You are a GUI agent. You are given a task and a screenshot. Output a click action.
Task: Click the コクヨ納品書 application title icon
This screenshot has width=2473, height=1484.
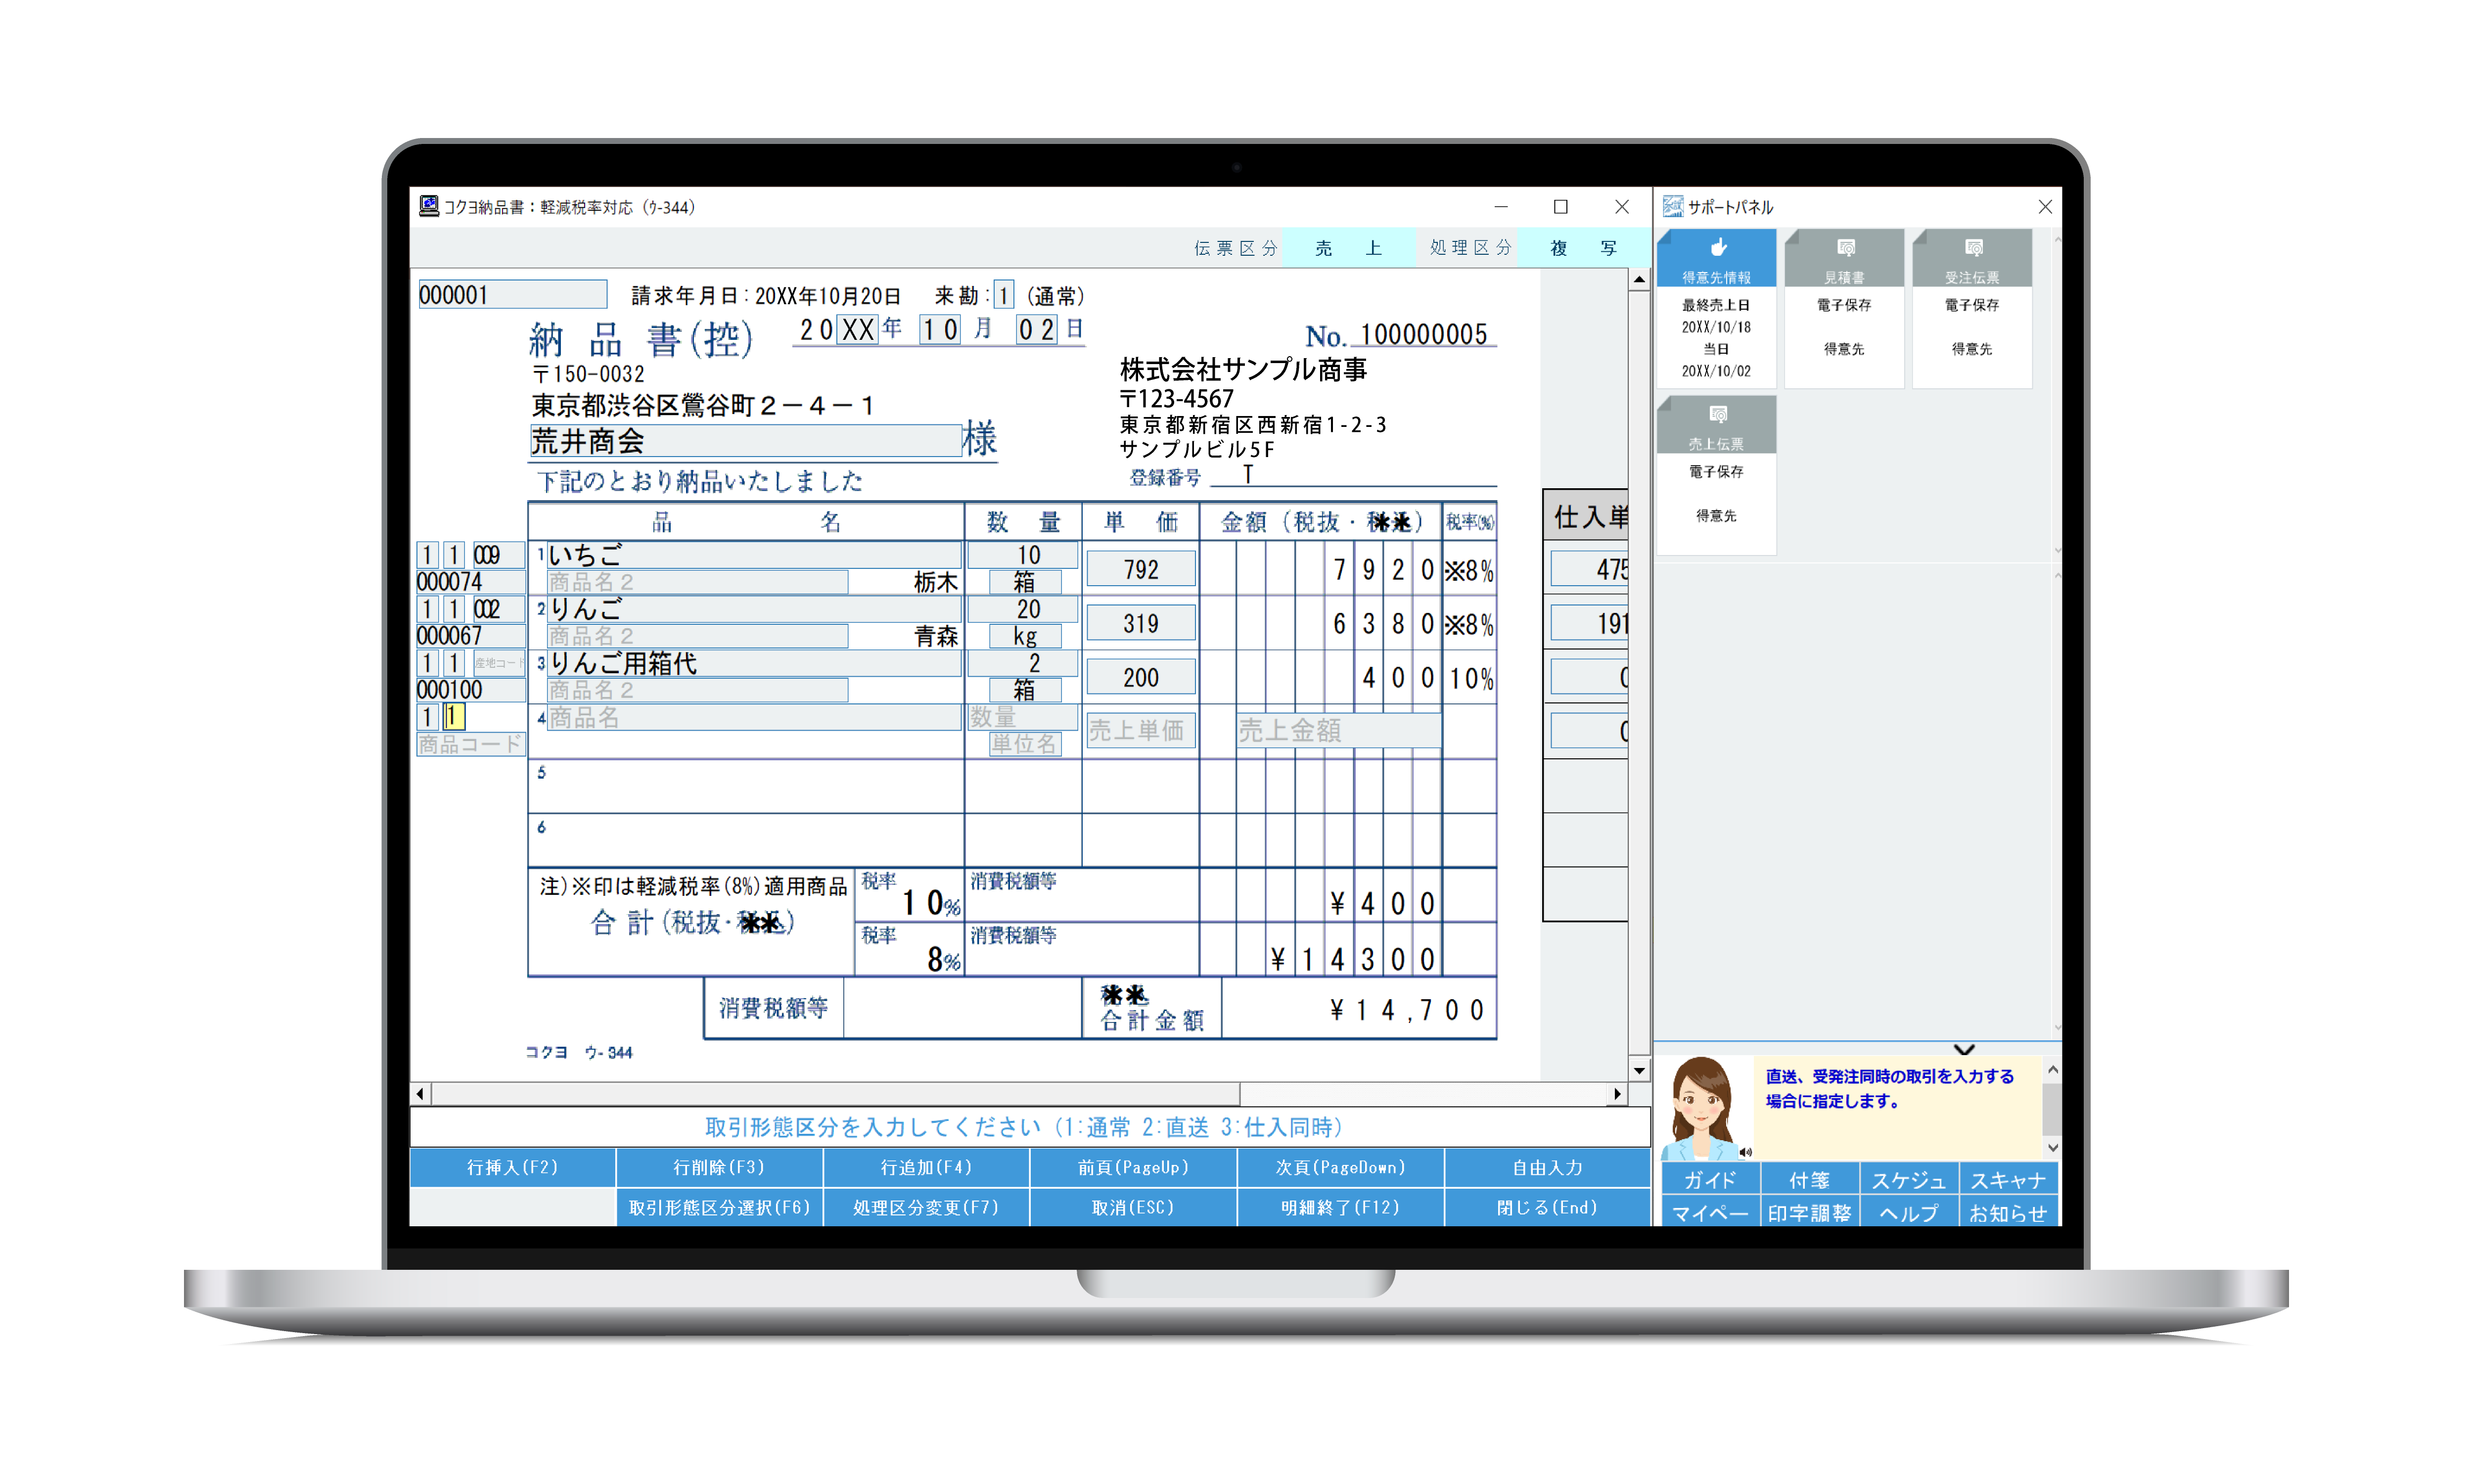[x=428, y=206]
